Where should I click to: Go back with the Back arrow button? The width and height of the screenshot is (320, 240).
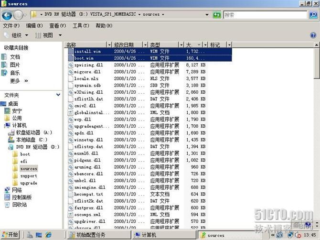[7, 15]
